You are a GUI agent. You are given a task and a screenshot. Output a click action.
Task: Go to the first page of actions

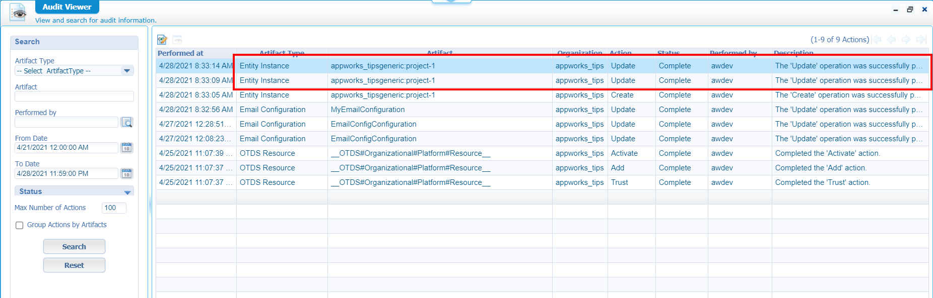(x=877, y=39)
